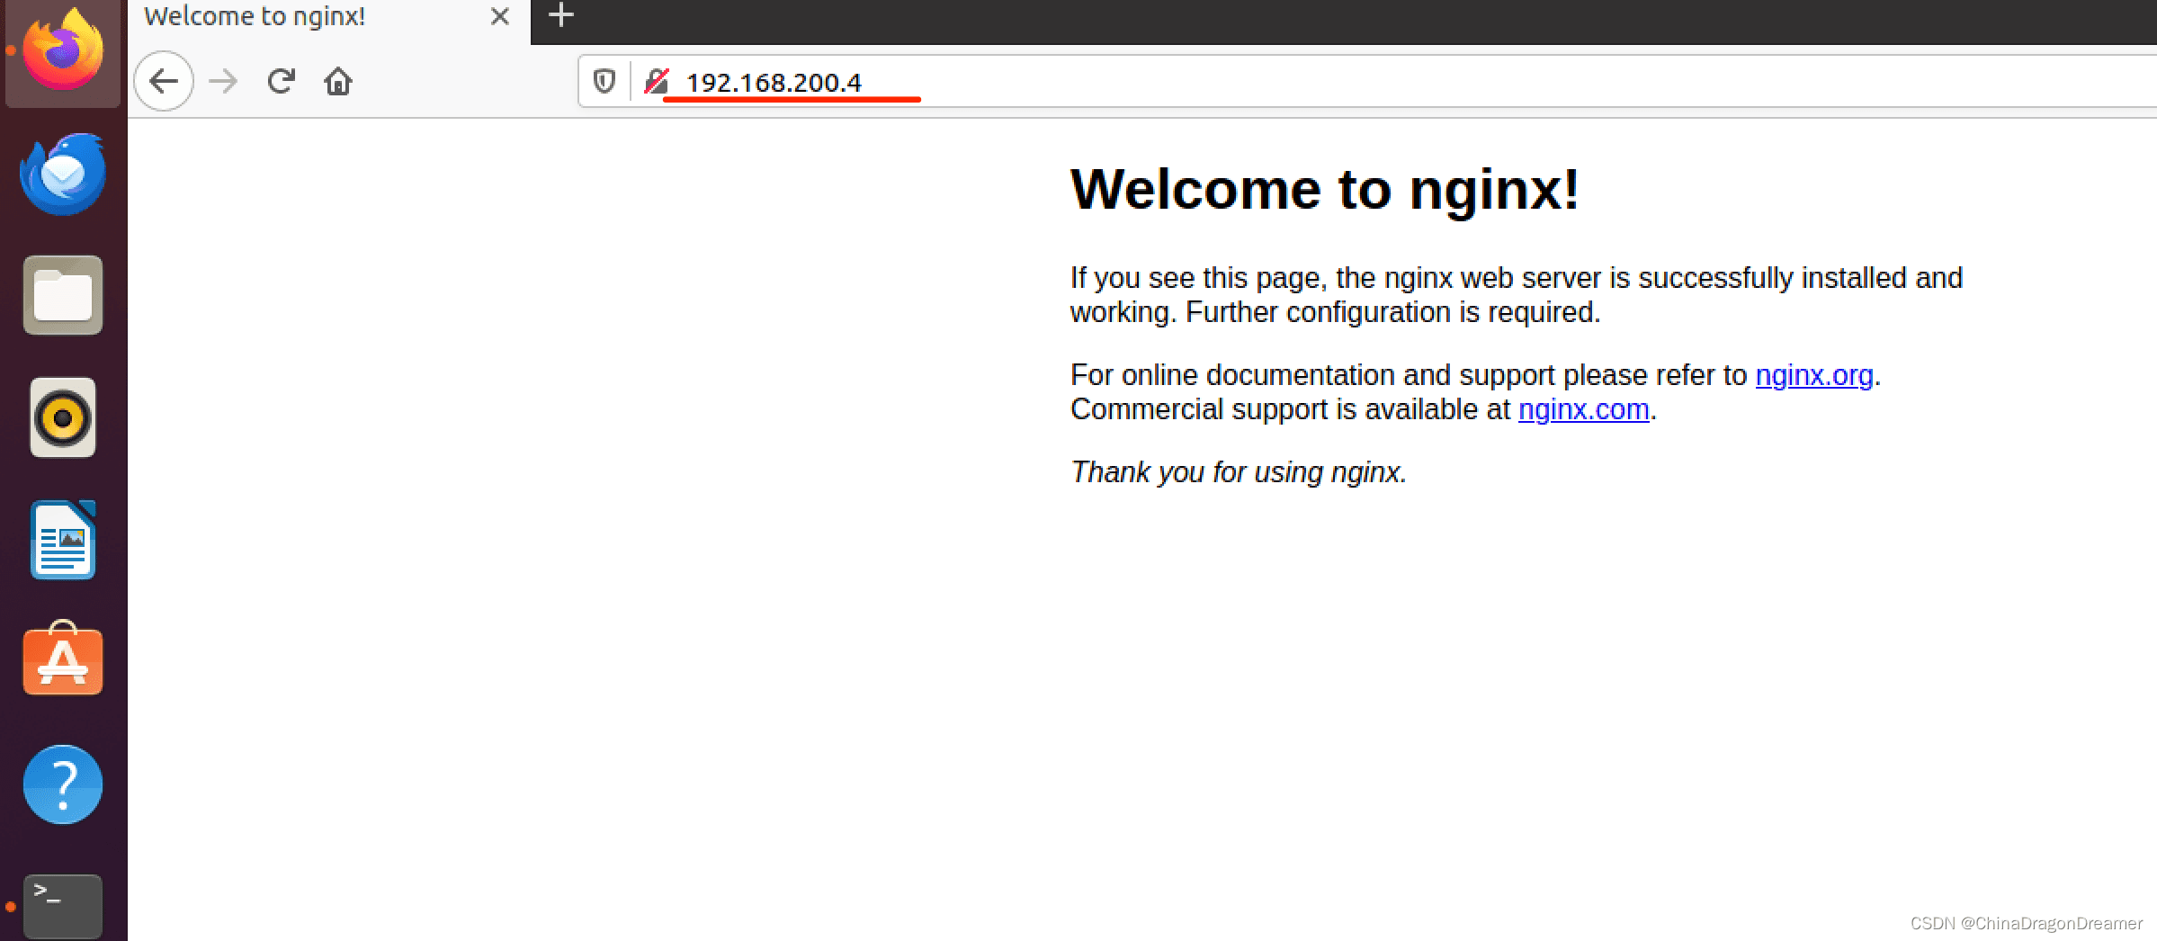The height and width of the screenshot is (941, 2157).
Task: Go to the Firefox home page
Action: pos(338,82)
